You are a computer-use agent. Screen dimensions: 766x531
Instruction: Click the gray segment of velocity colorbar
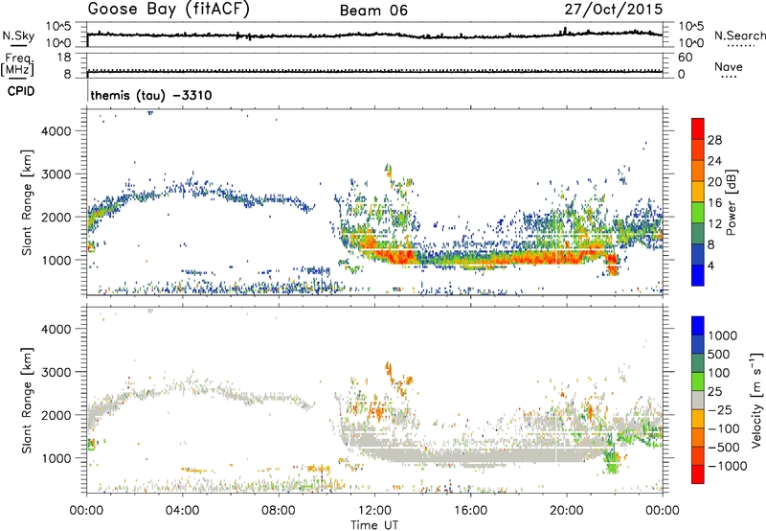click(698, 400)
